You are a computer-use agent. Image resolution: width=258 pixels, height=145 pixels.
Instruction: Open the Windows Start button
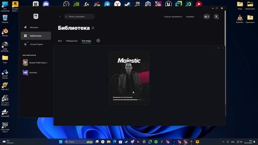[61, 142]
